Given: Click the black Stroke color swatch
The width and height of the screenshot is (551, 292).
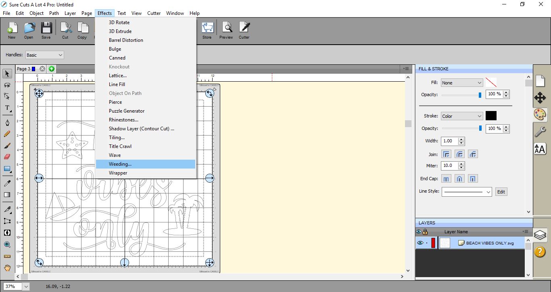Looking at the screenshot, I should coord(491,116).
